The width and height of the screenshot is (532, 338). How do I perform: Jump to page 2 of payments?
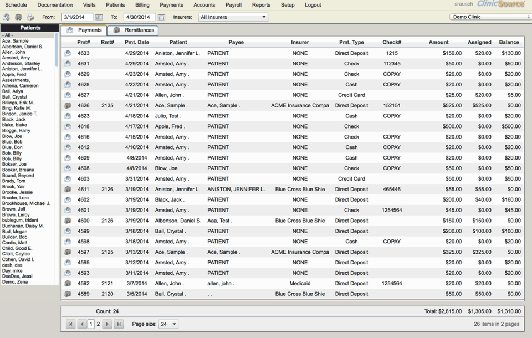99,324
